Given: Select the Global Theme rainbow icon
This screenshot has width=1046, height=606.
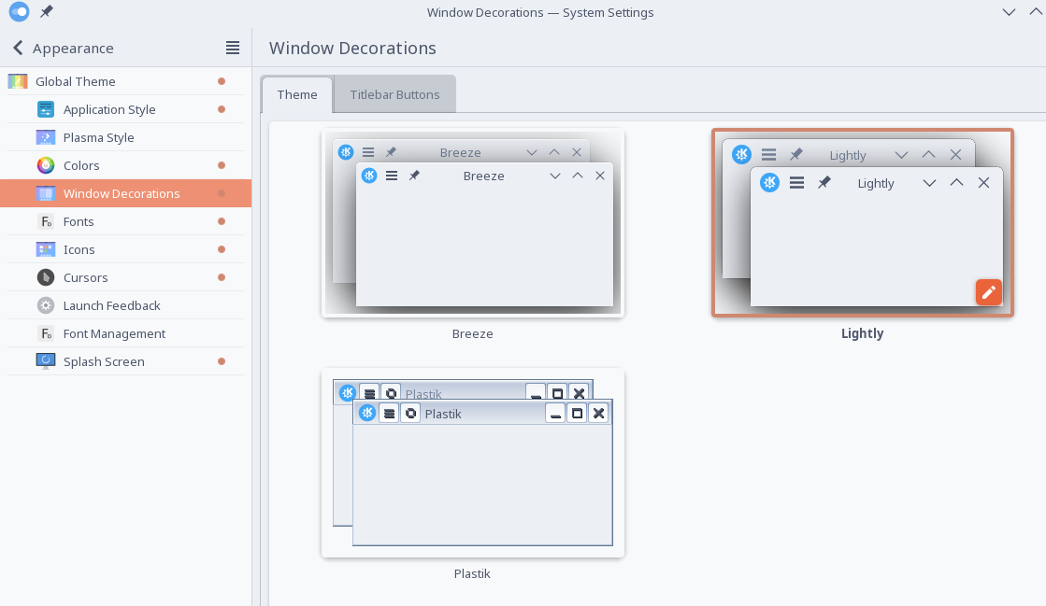Looking at the screenshot, I should pyautogui.click(x=18, y=81).
